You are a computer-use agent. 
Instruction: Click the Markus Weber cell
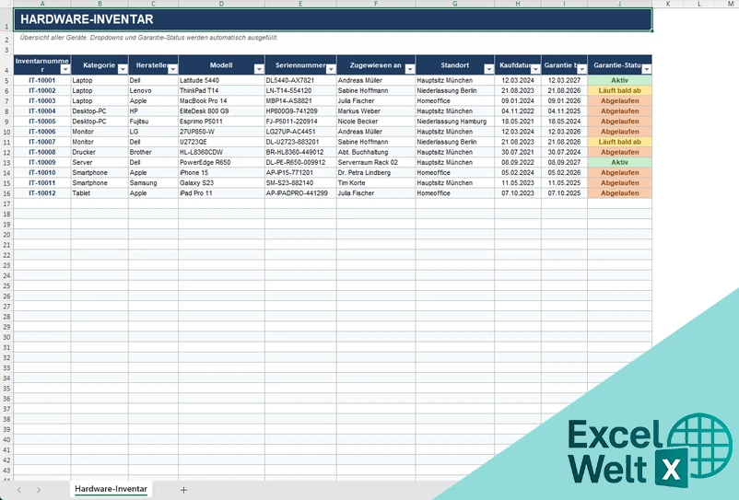point(376,111)
